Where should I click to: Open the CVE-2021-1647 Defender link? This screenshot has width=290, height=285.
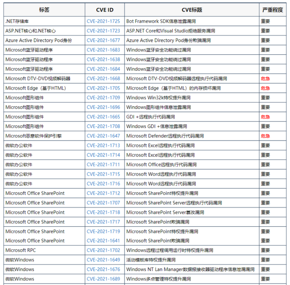click(103, 136)
